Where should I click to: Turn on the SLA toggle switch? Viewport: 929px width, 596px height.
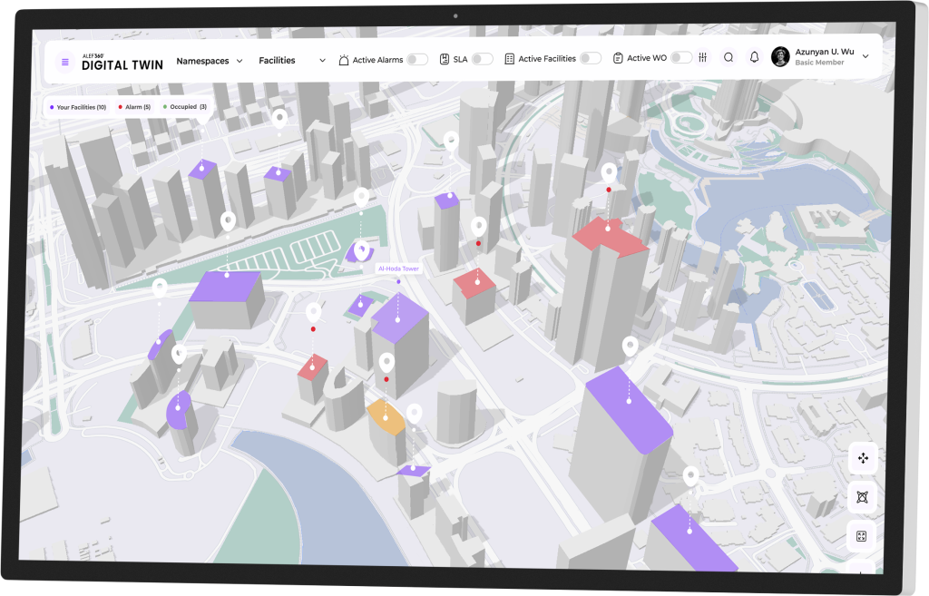point(482,59)
